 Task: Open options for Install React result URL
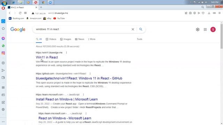pyautogui.click(x=83, y=94)
